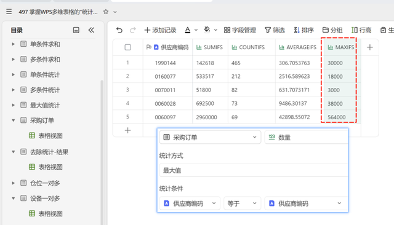Click the redo arrow icon
Viewport: 394px width, 225px height.
point(133,30)
